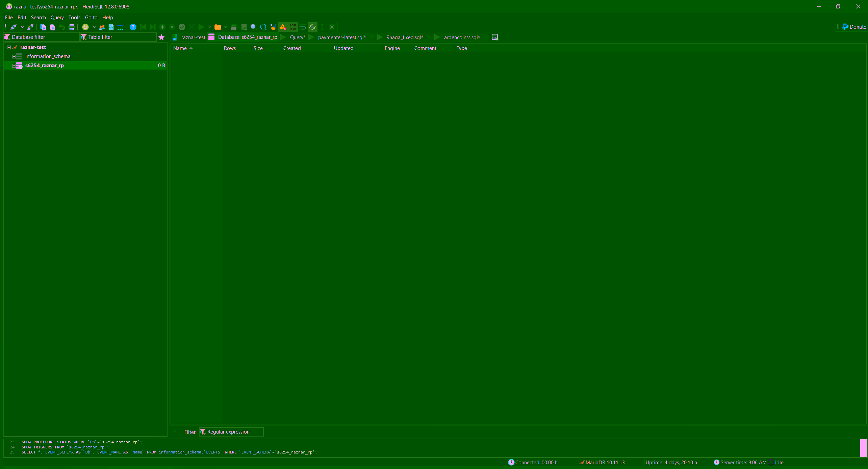Click the Print toolbar icon
868x469 pixels.
point(72,27)
